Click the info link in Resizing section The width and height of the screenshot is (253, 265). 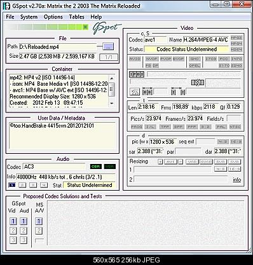[237, 180]
